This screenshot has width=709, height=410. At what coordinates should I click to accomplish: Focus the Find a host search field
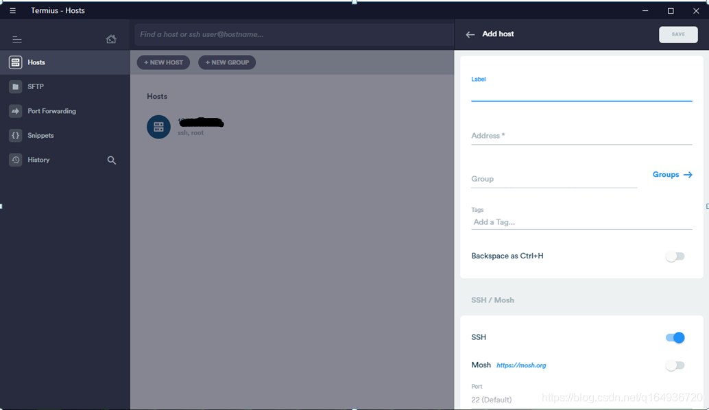pyautogui.click(x=294, y=34)
